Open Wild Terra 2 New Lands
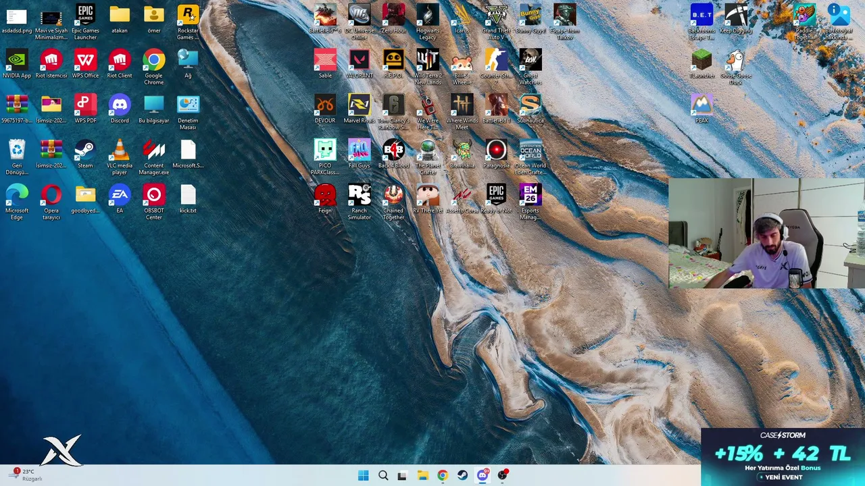Screen dimensions: 865x486 pos(428,67)
